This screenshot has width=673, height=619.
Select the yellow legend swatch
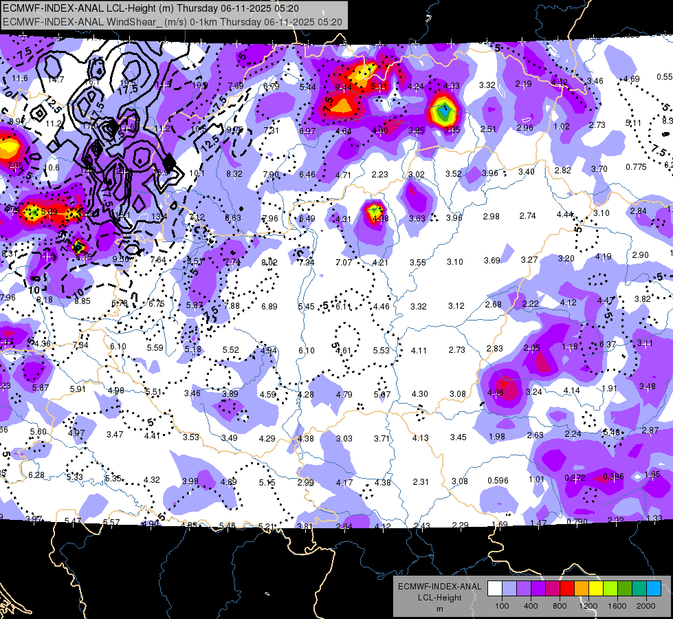[596, 589]
